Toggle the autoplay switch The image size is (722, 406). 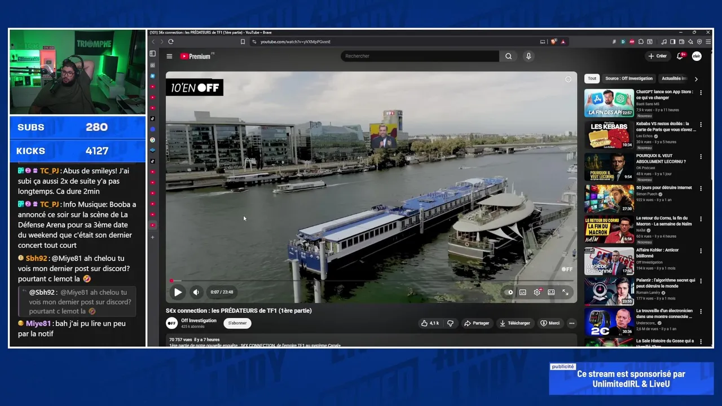[x=509, y=292]
